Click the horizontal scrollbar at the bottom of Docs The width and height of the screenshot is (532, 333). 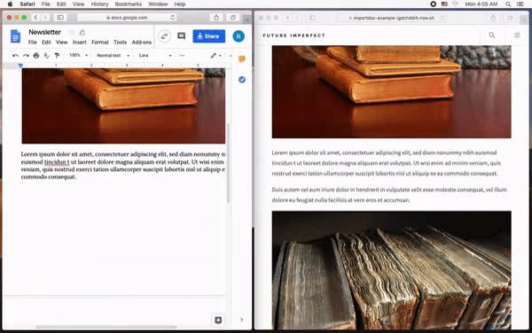click(106, 327)
